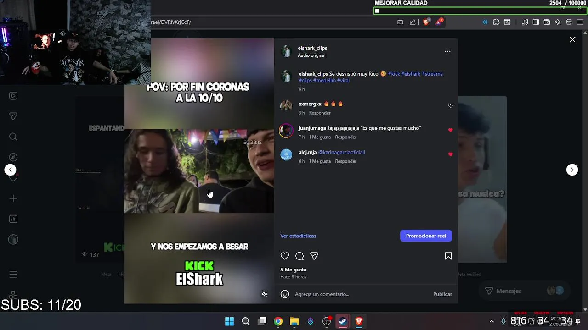Image resolution: width=588 pixels, height=330 pixels.
Task: Open xxmergxx profile avatar
Action: coord(286,106)
